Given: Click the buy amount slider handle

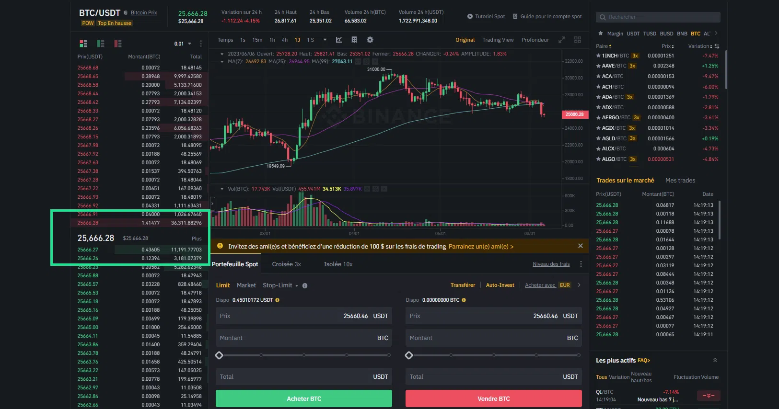Looking at the screenshot, I should pos(219,355).
